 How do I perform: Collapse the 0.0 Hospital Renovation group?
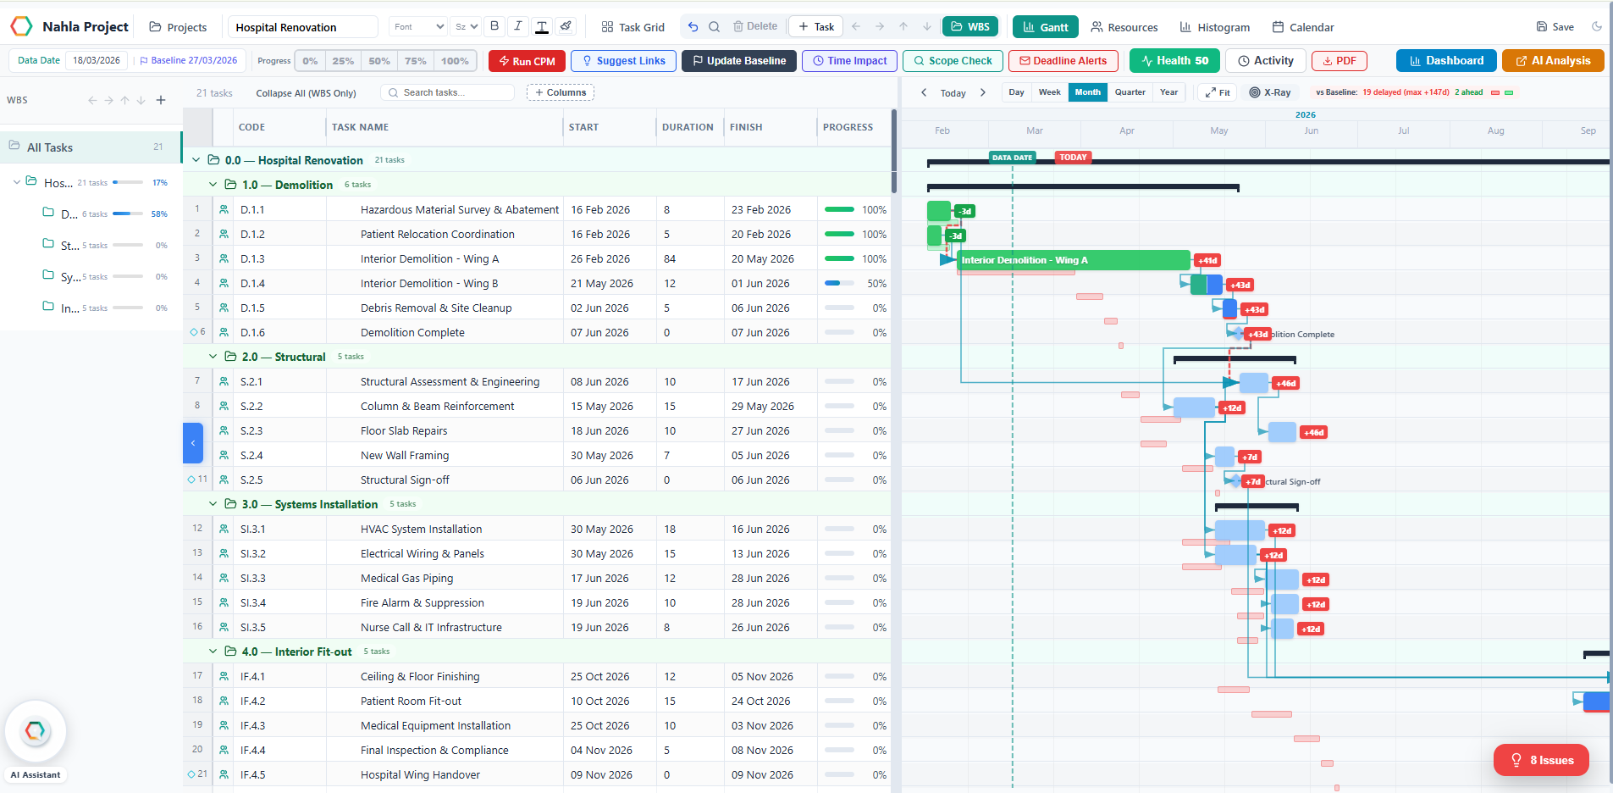pyautogui.click(x=196, y=160)
